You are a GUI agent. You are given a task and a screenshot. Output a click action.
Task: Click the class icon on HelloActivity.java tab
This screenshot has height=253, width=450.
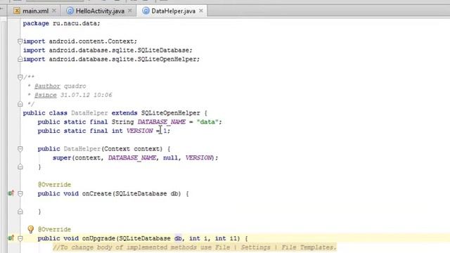click(70, 11)
